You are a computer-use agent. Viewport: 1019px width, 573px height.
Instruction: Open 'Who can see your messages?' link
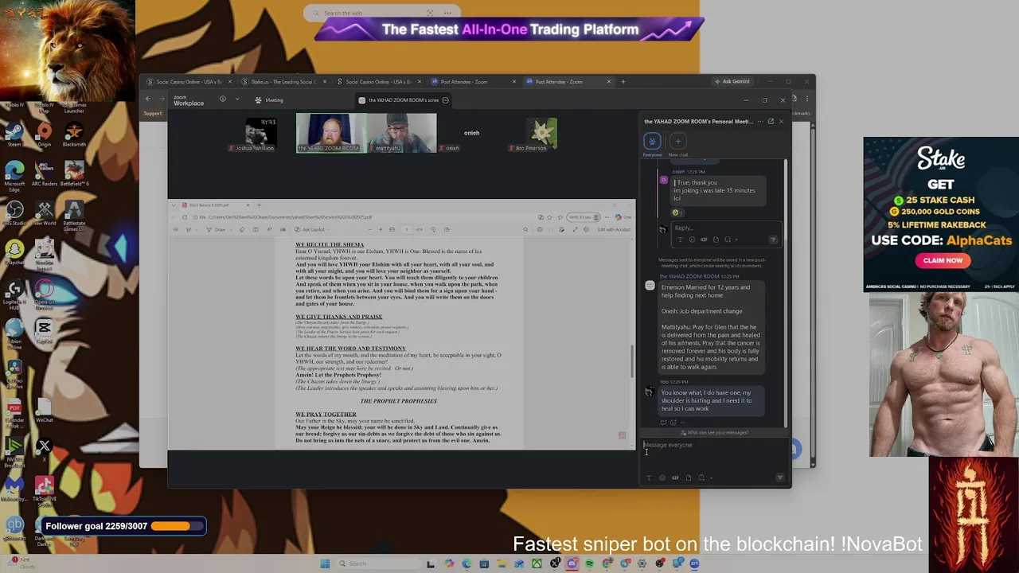tap(715, 433)
